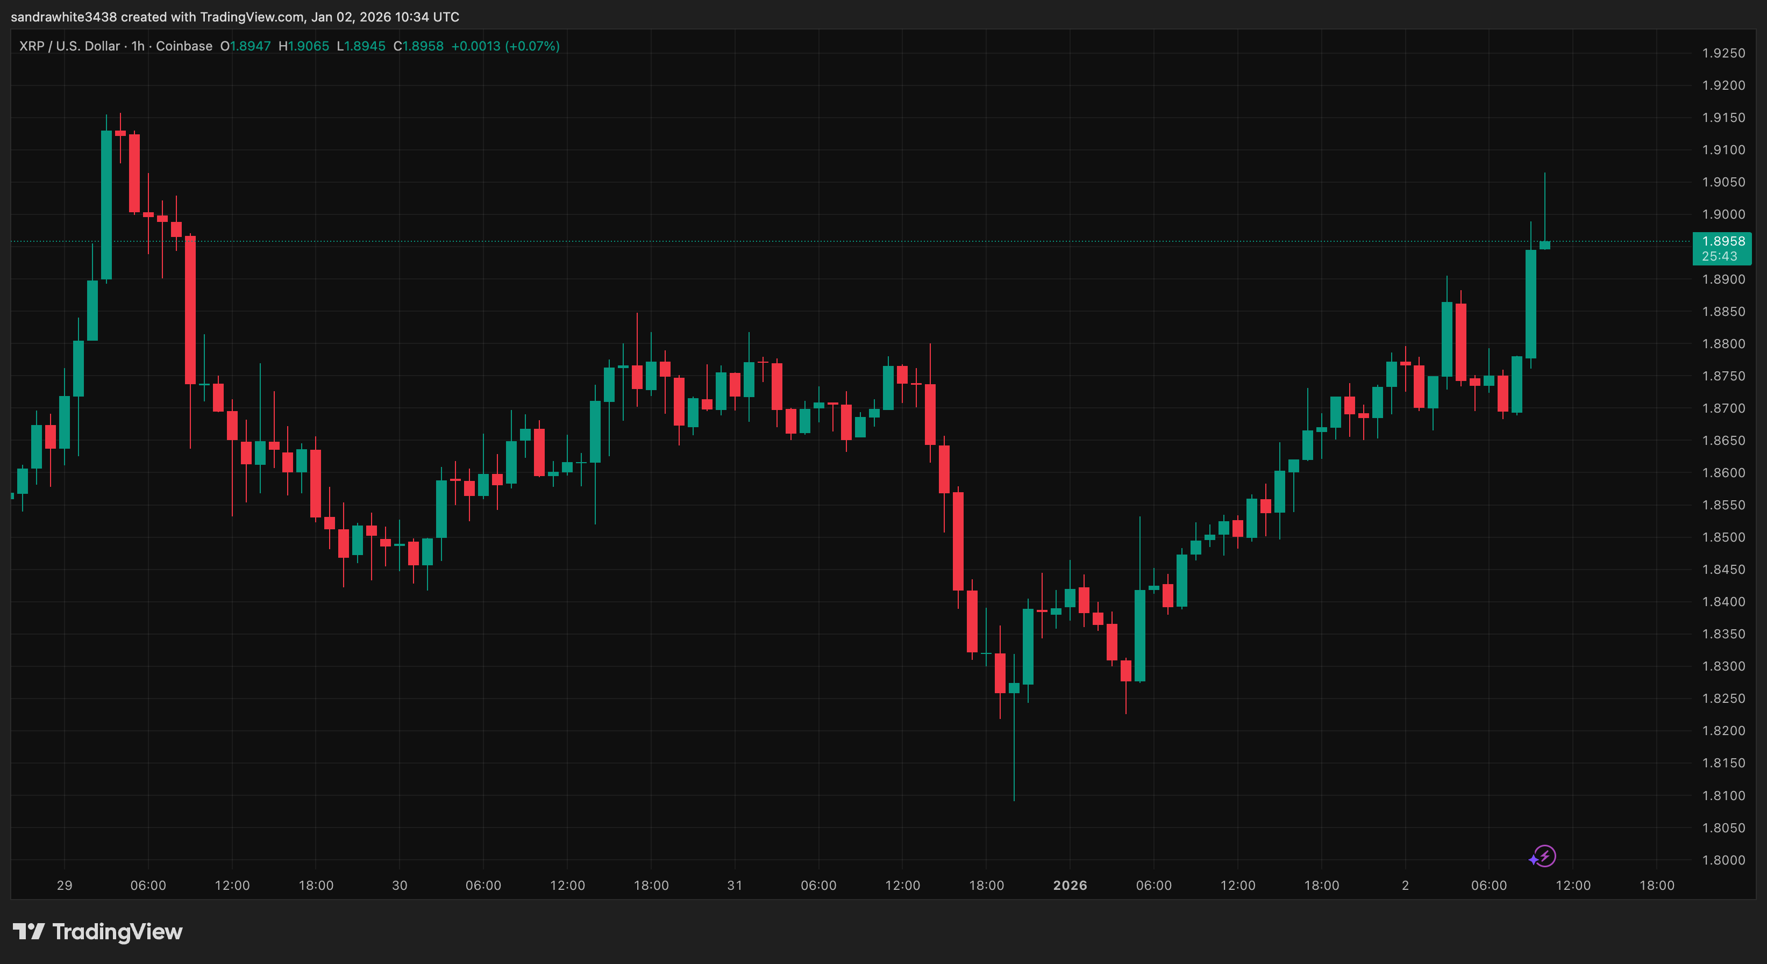Click the purple lightning bolt event icon
Screen dimensions: 1767x964
(x=1545, y=855)
